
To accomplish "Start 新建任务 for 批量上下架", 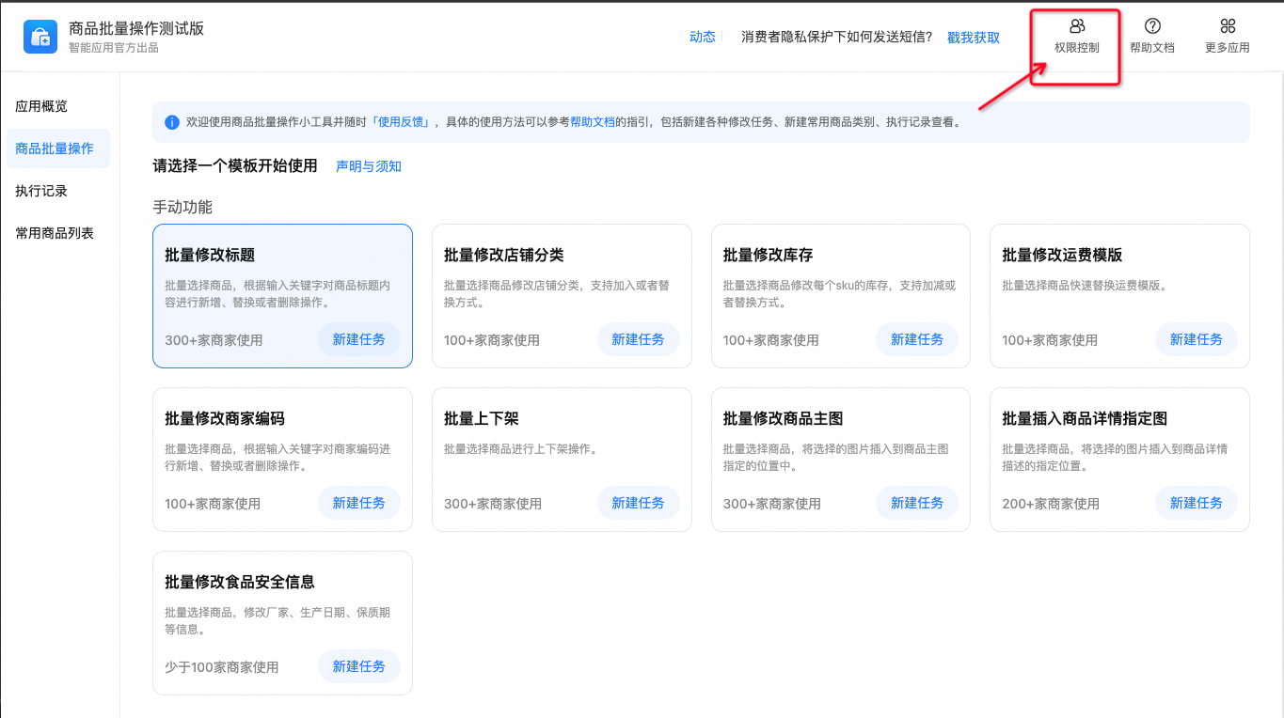I will [638, 503].
